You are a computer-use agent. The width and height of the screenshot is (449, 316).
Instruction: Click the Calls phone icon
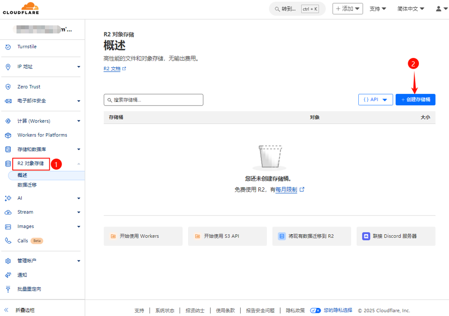pyautogui.click(x=8, y=241)
